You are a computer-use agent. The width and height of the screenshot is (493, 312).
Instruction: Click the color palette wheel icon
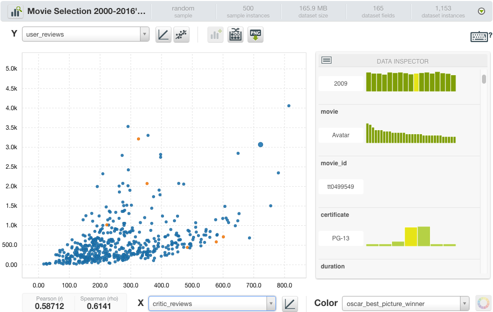(x=482, y=303)
